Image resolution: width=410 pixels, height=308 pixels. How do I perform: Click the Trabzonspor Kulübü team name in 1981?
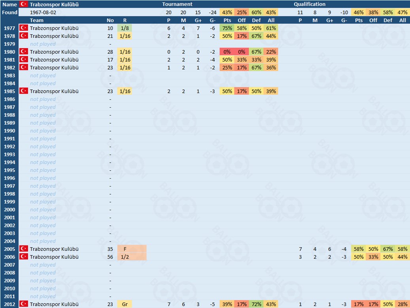pyautogui.click(x=54, y=60)
